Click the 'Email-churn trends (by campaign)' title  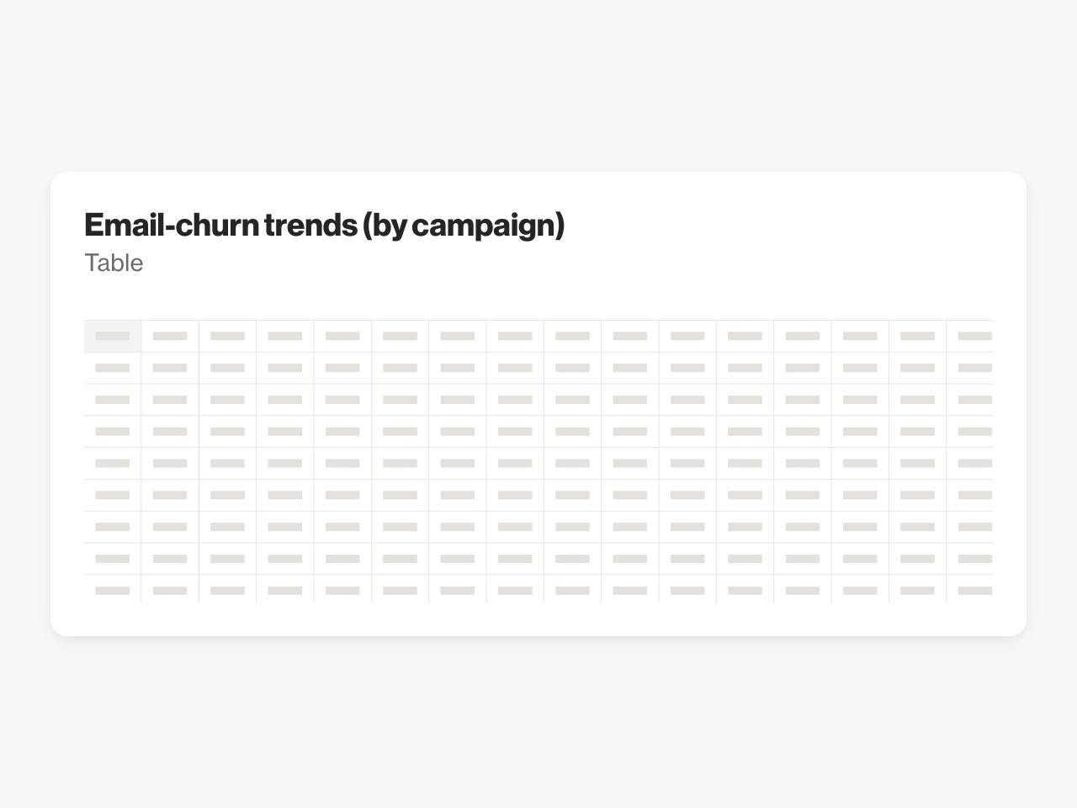(x=324, y=225)
